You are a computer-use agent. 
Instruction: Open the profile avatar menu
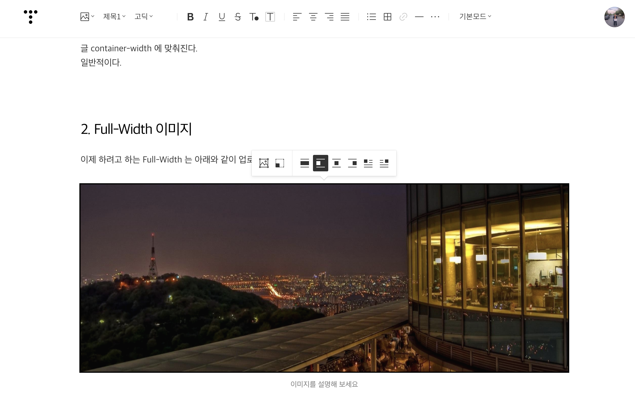[x=614, y=17]
